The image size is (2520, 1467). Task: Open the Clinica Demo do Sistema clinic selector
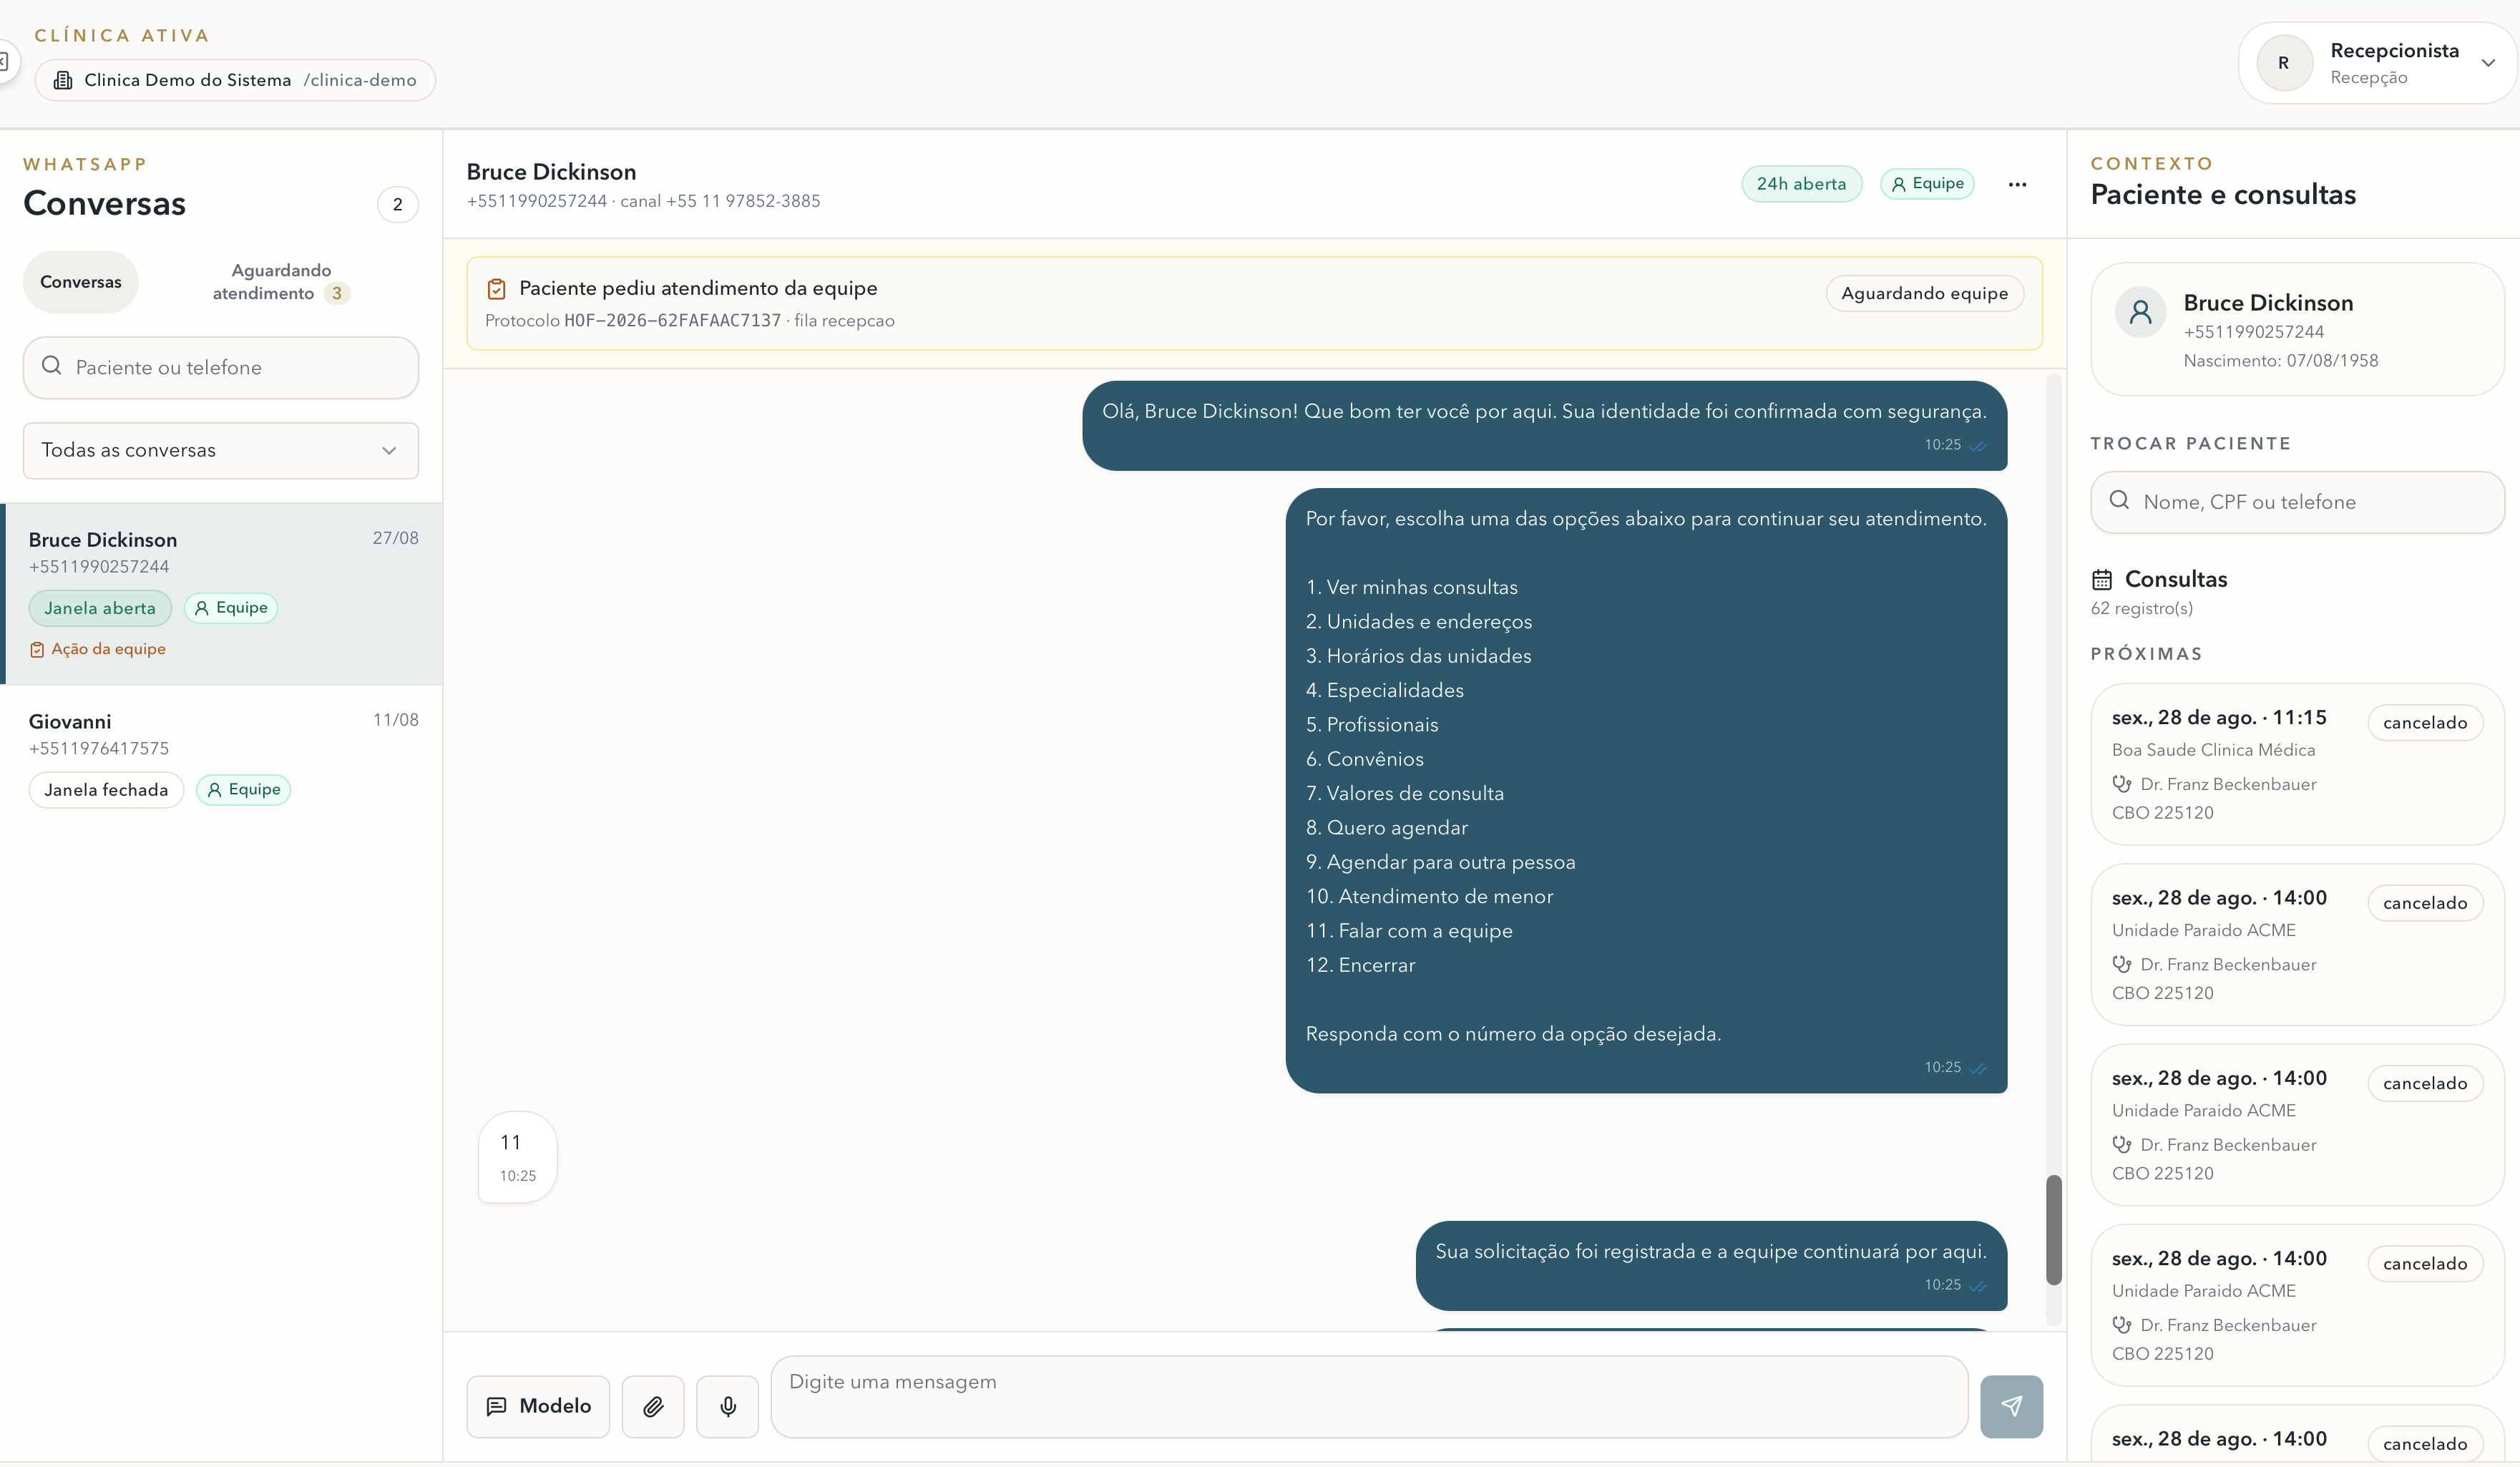point(235,80)
